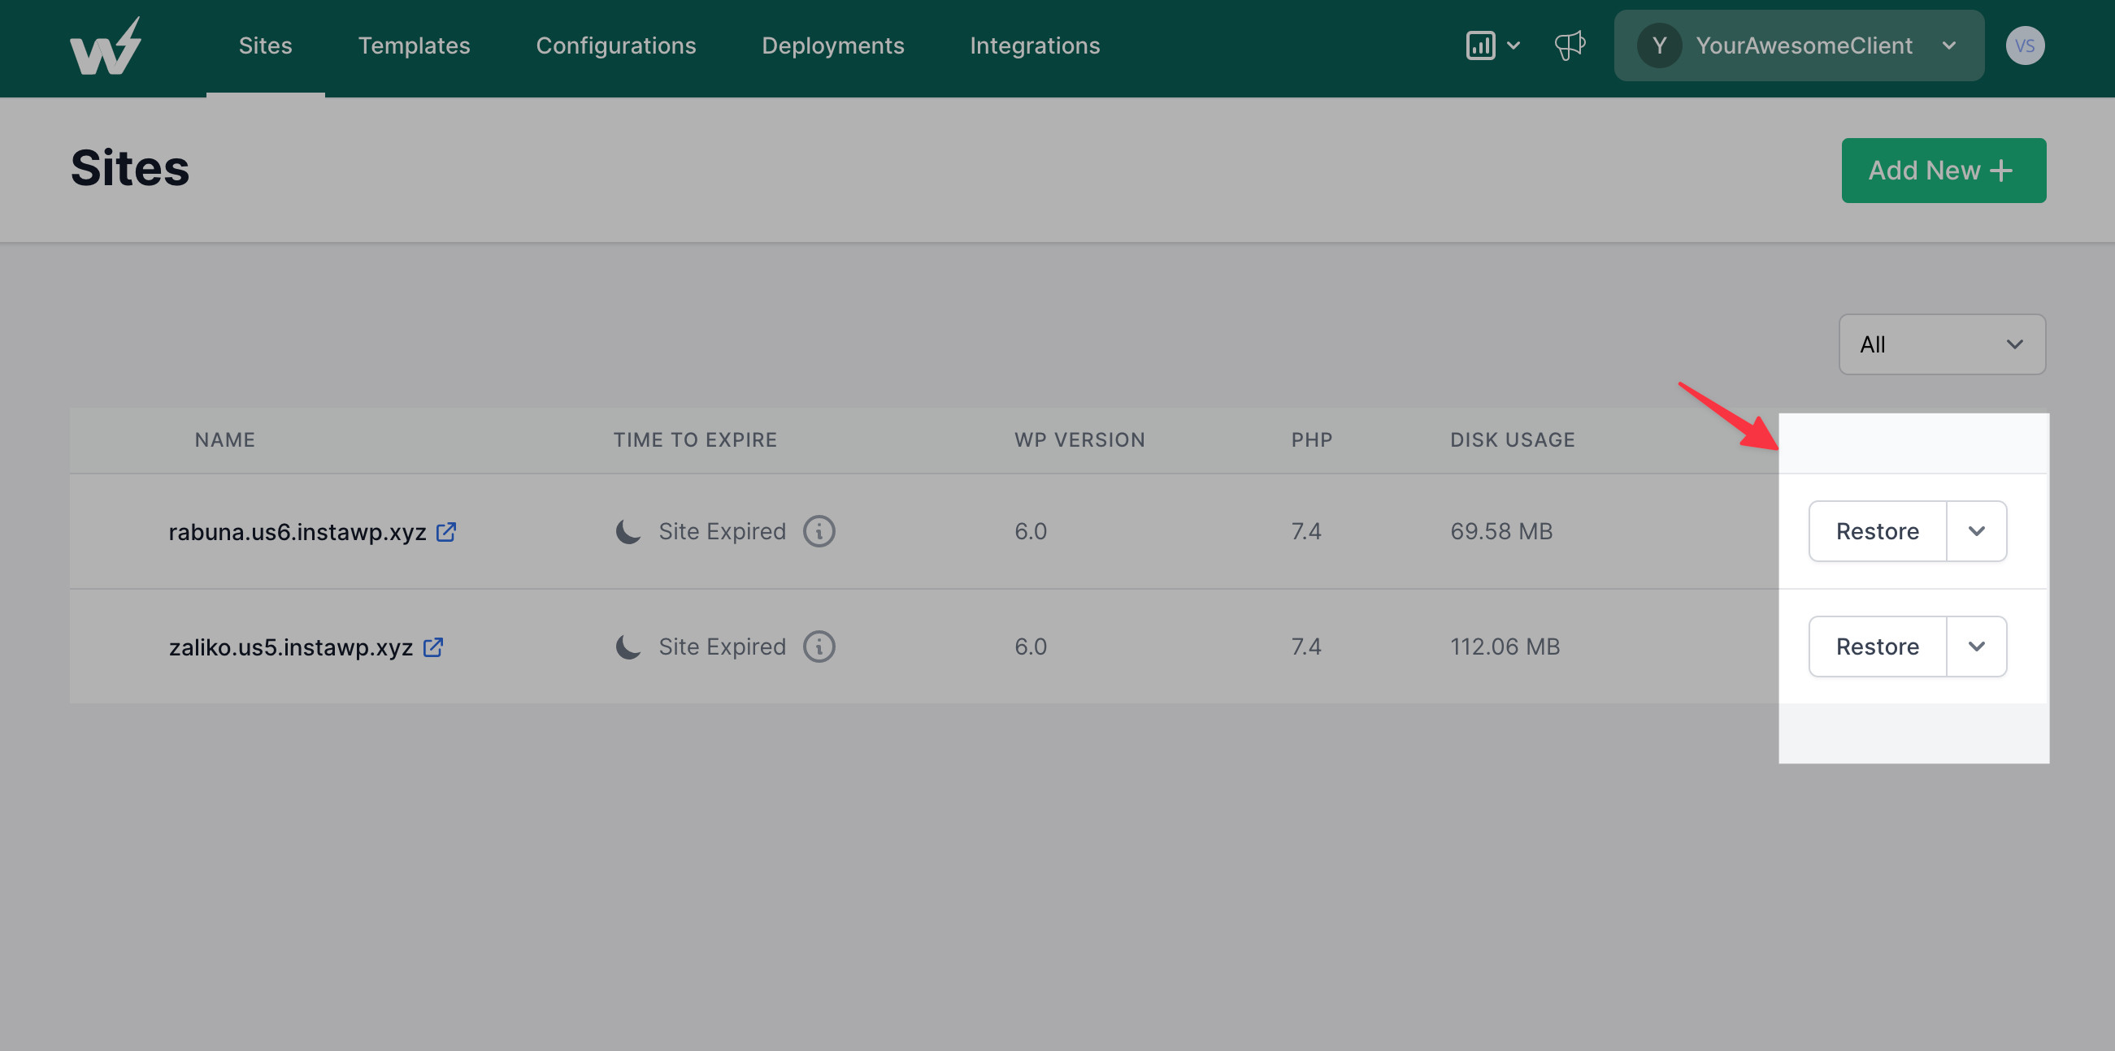
Task: Click the moon icon in rabuna row
Action: (628, 531)
